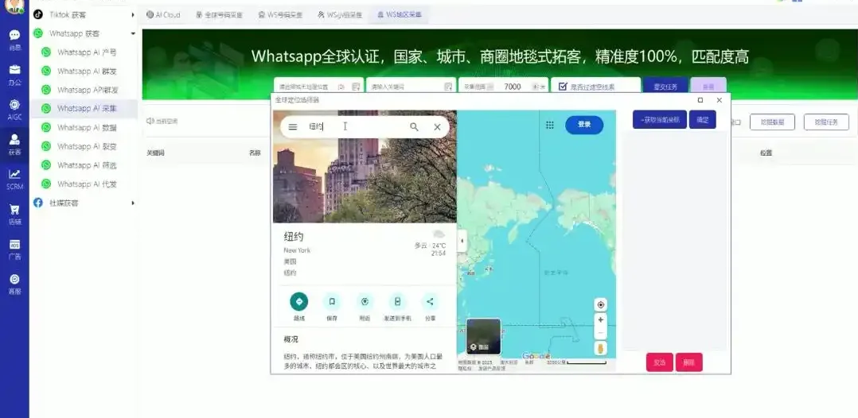Click the 图层 layers thumbnail on map
The width and height of the screenshot is (858, 418).
point(483,337)
